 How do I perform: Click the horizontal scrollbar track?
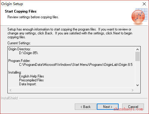72,90
